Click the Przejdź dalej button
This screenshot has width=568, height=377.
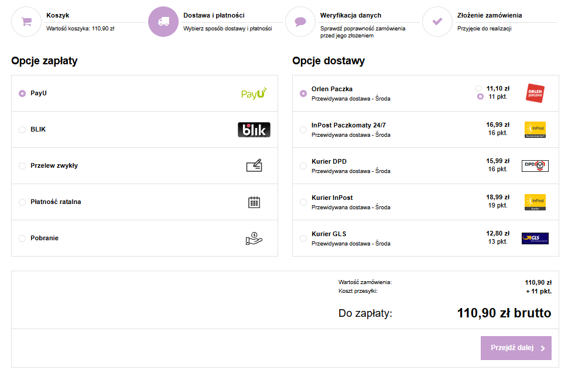coord(515,348)
